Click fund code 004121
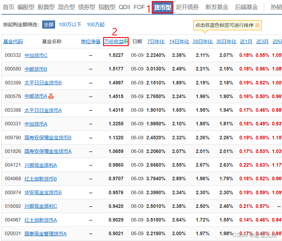 click(13, 165)
